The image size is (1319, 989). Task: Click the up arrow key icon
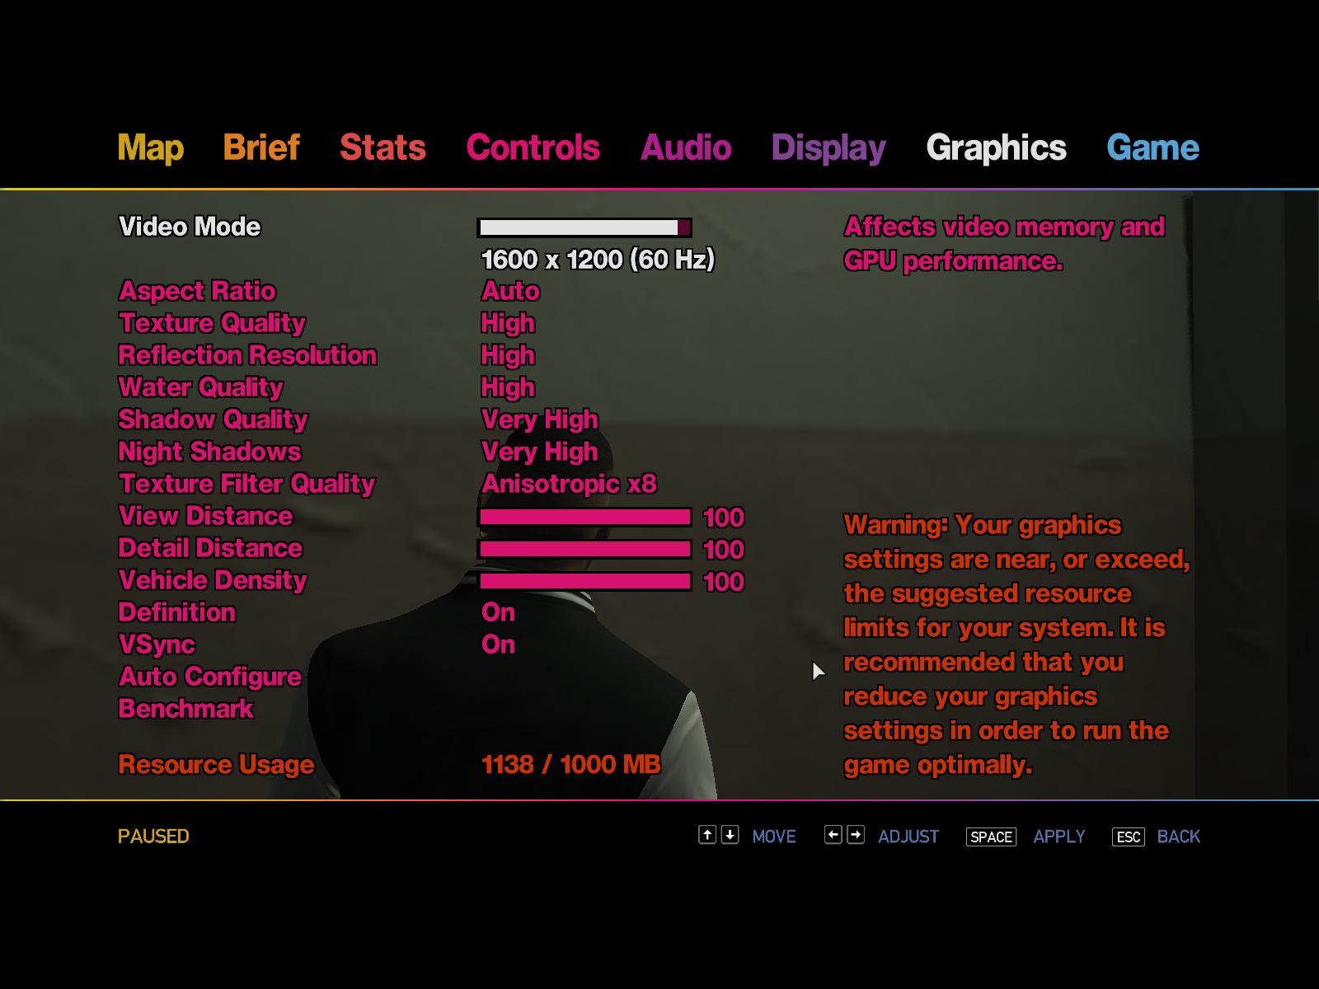point(706,835)
